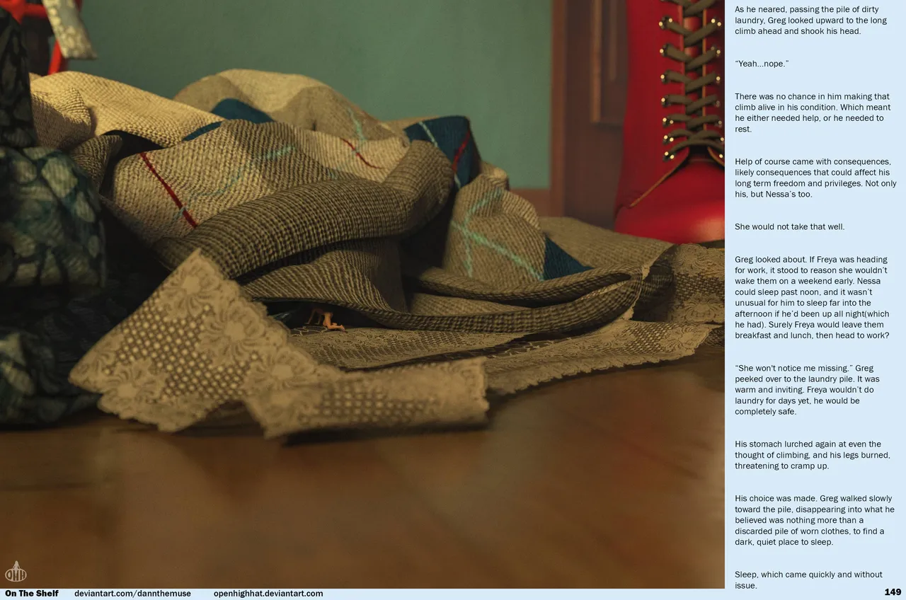
Task: Select the paragraph starting "His choice was made"
Action: pos(815,520)
